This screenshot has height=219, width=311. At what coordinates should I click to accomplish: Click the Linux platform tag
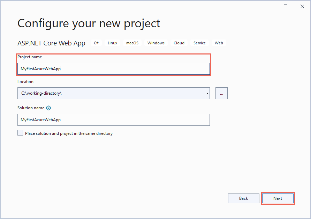[112, 43]
